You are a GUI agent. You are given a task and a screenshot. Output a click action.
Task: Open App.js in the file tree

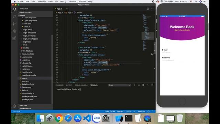pyautogui.click(x=24, y=78)
